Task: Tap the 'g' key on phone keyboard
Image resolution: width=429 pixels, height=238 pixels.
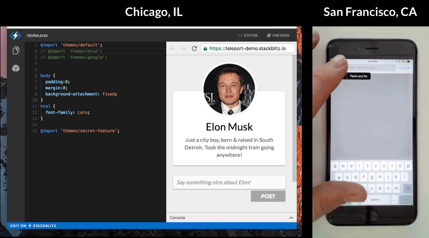Action: click(x=371, y=177)
